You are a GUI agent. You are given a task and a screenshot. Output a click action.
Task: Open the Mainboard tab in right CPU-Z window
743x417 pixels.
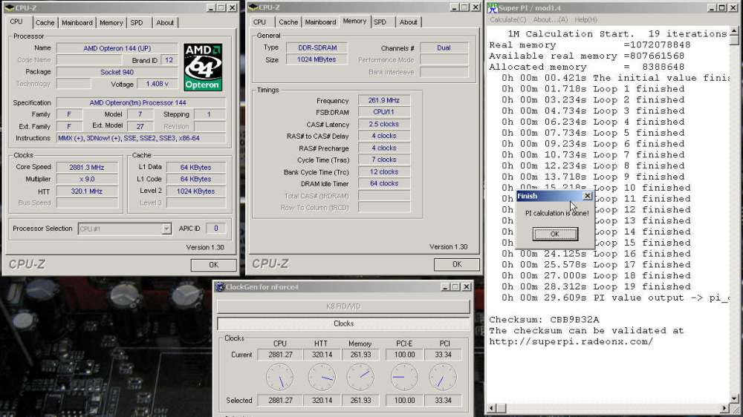tap(320, 22)
